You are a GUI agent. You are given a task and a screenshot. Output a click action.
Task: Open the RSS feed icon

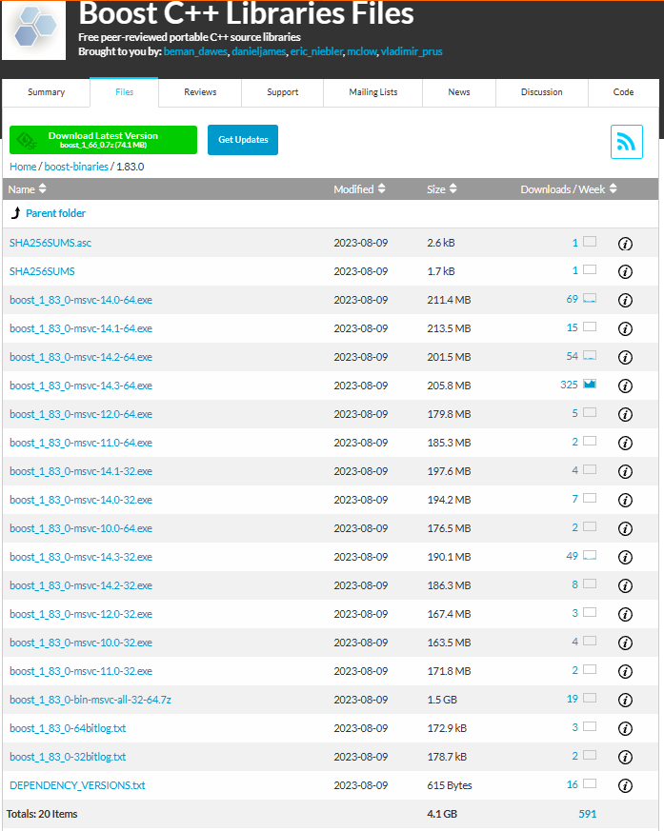click(x=626, y=142)
